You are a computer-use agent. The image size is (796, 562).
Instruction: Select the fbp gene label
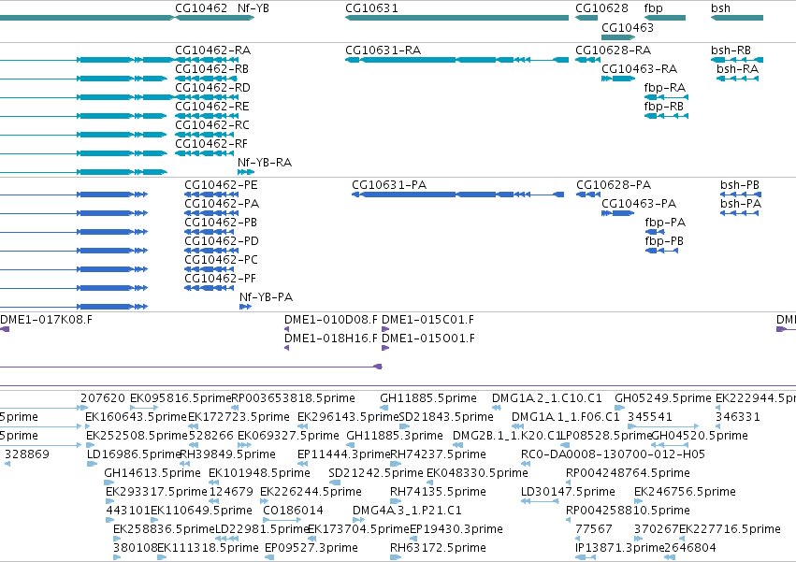coord(653,8)
